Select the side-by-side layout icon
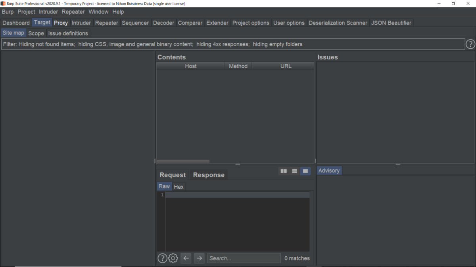 point(284,171)
